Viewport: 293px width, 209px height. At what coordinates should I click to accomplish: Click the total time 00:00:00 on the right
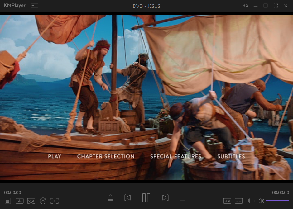point(281,192)
